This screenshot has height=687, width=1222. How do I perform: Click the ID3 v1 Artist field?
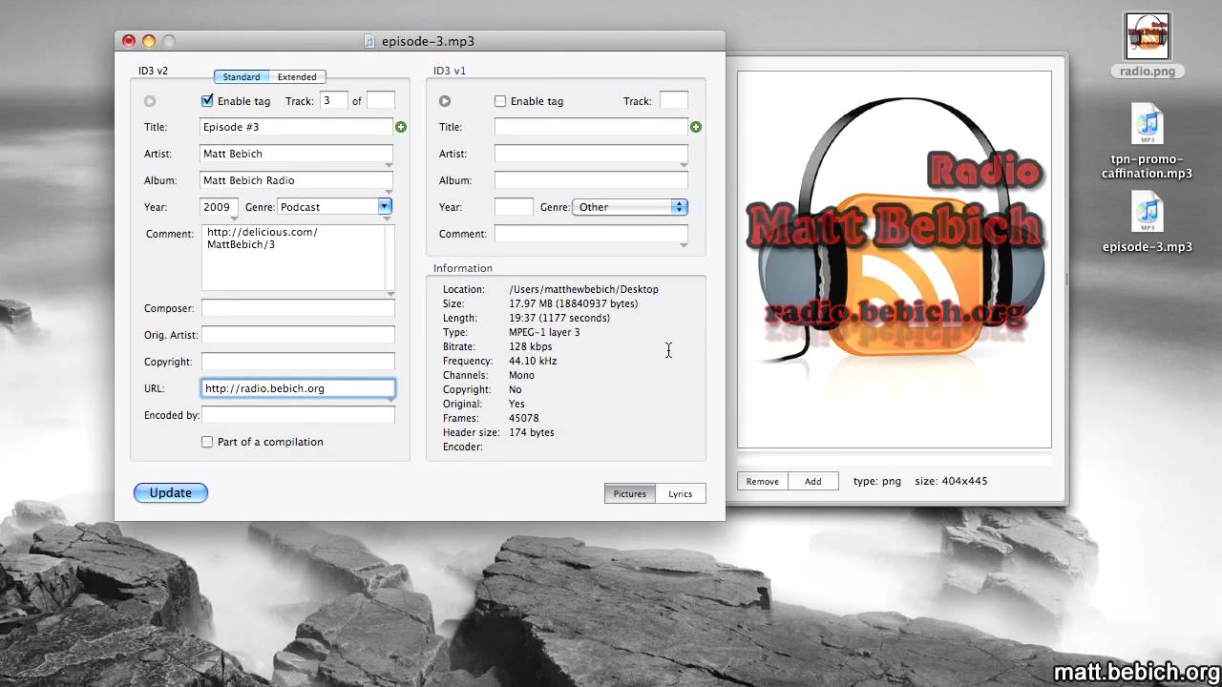[x=591, y=154]
